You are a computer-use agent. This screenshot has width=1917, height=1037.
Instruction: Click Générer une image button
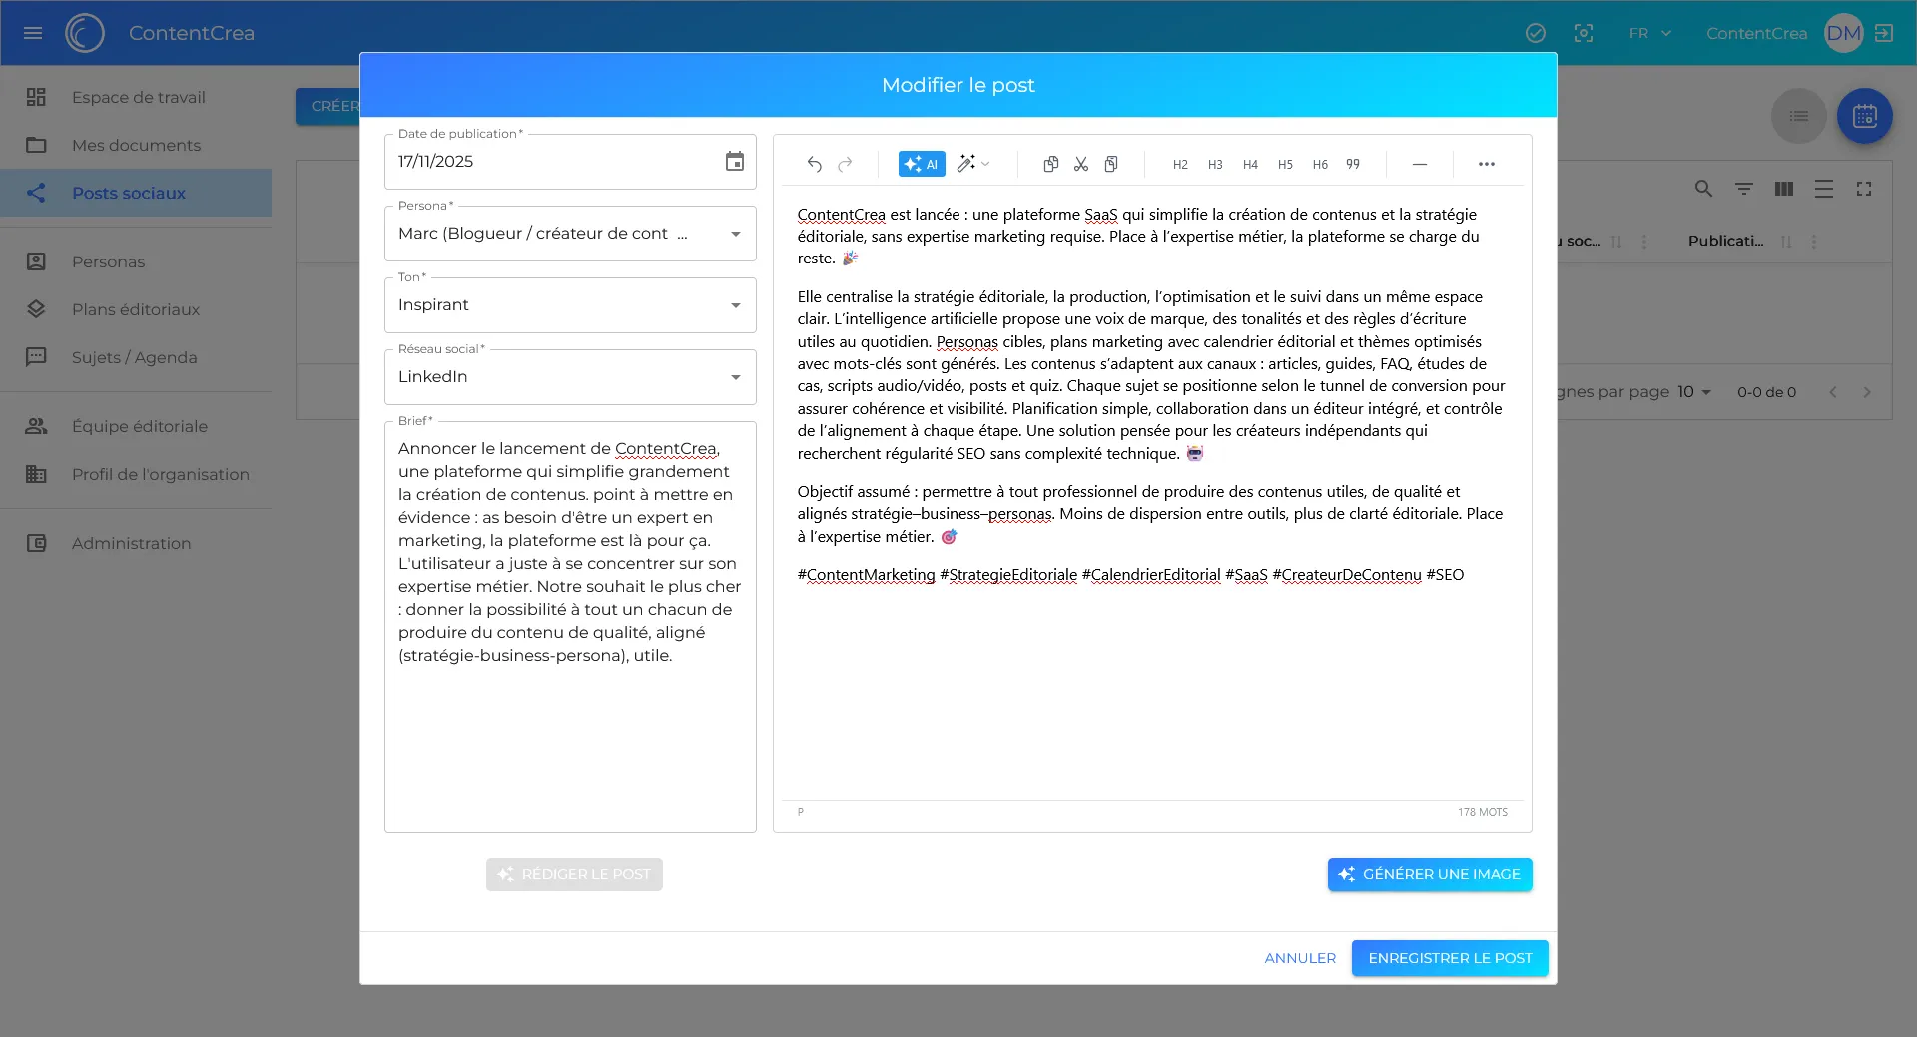coord(1429,874)
